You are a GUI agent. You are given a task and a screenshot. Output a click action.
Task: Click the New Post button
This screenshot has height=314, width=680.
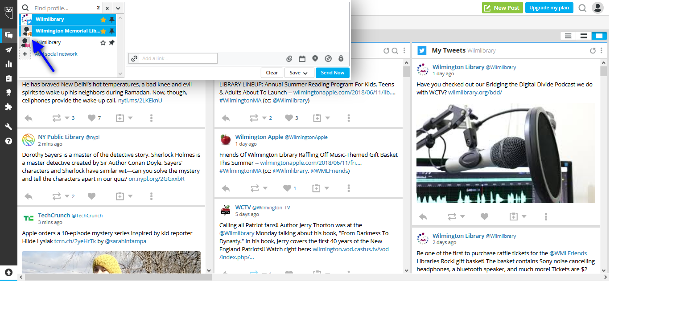click(x=502, y=8)
